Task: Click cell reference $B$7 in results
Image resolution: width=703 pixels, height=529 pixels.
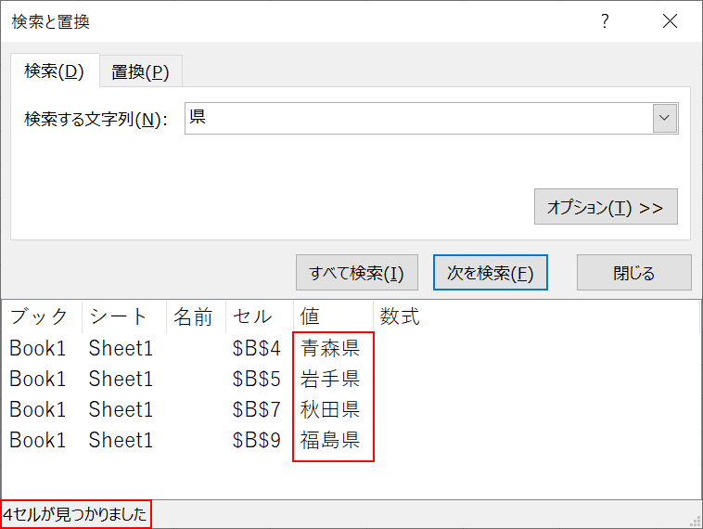Action: [257, 409]
